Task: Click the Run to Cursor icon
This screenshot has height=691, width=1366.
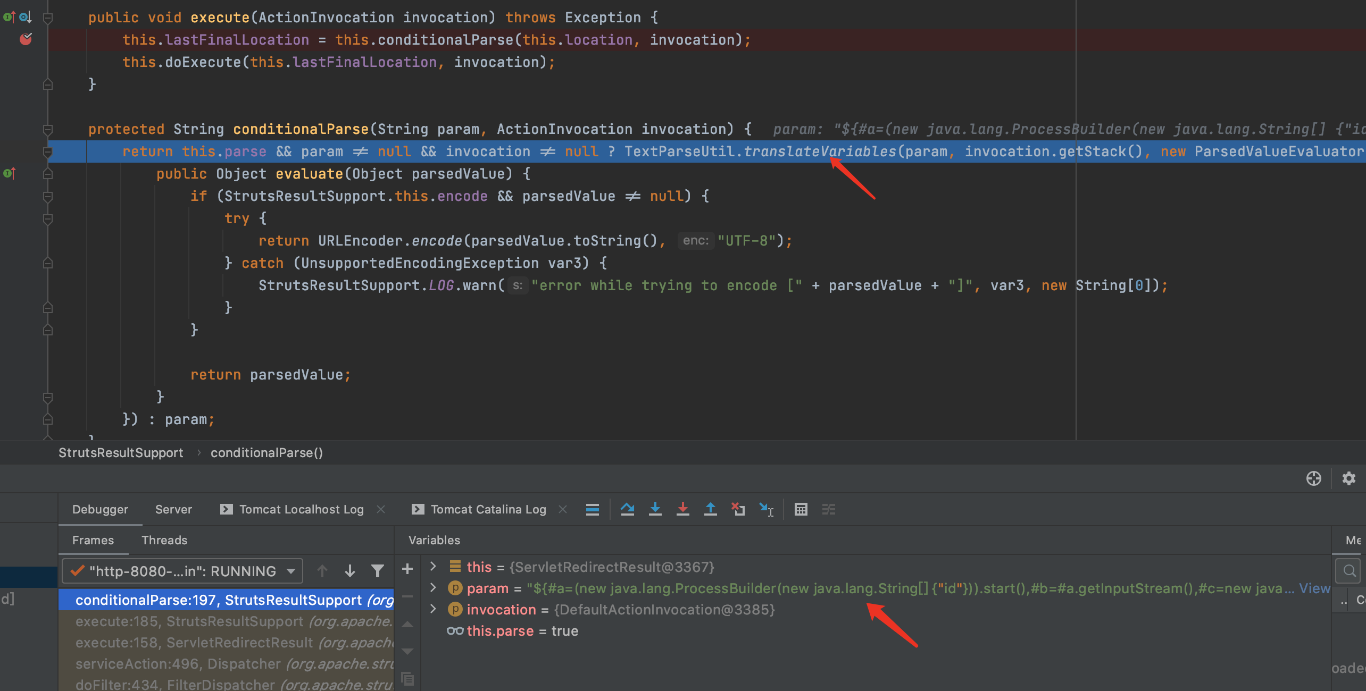Action: 766,509
